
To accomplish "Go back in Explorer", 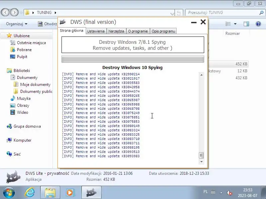I will coord(5,12).
